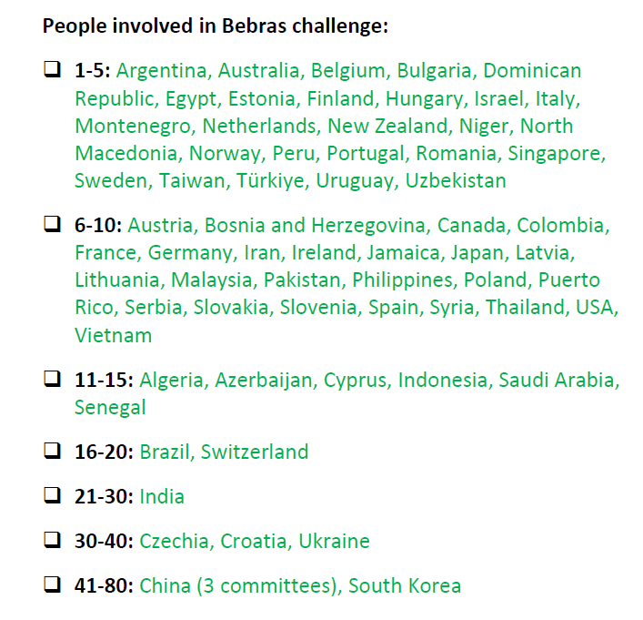Image resolution: width=643 pixels, height=620 pixels.
Task: Click the heading 'People involved in Bebras challenge'
Action: click(216, 26)
